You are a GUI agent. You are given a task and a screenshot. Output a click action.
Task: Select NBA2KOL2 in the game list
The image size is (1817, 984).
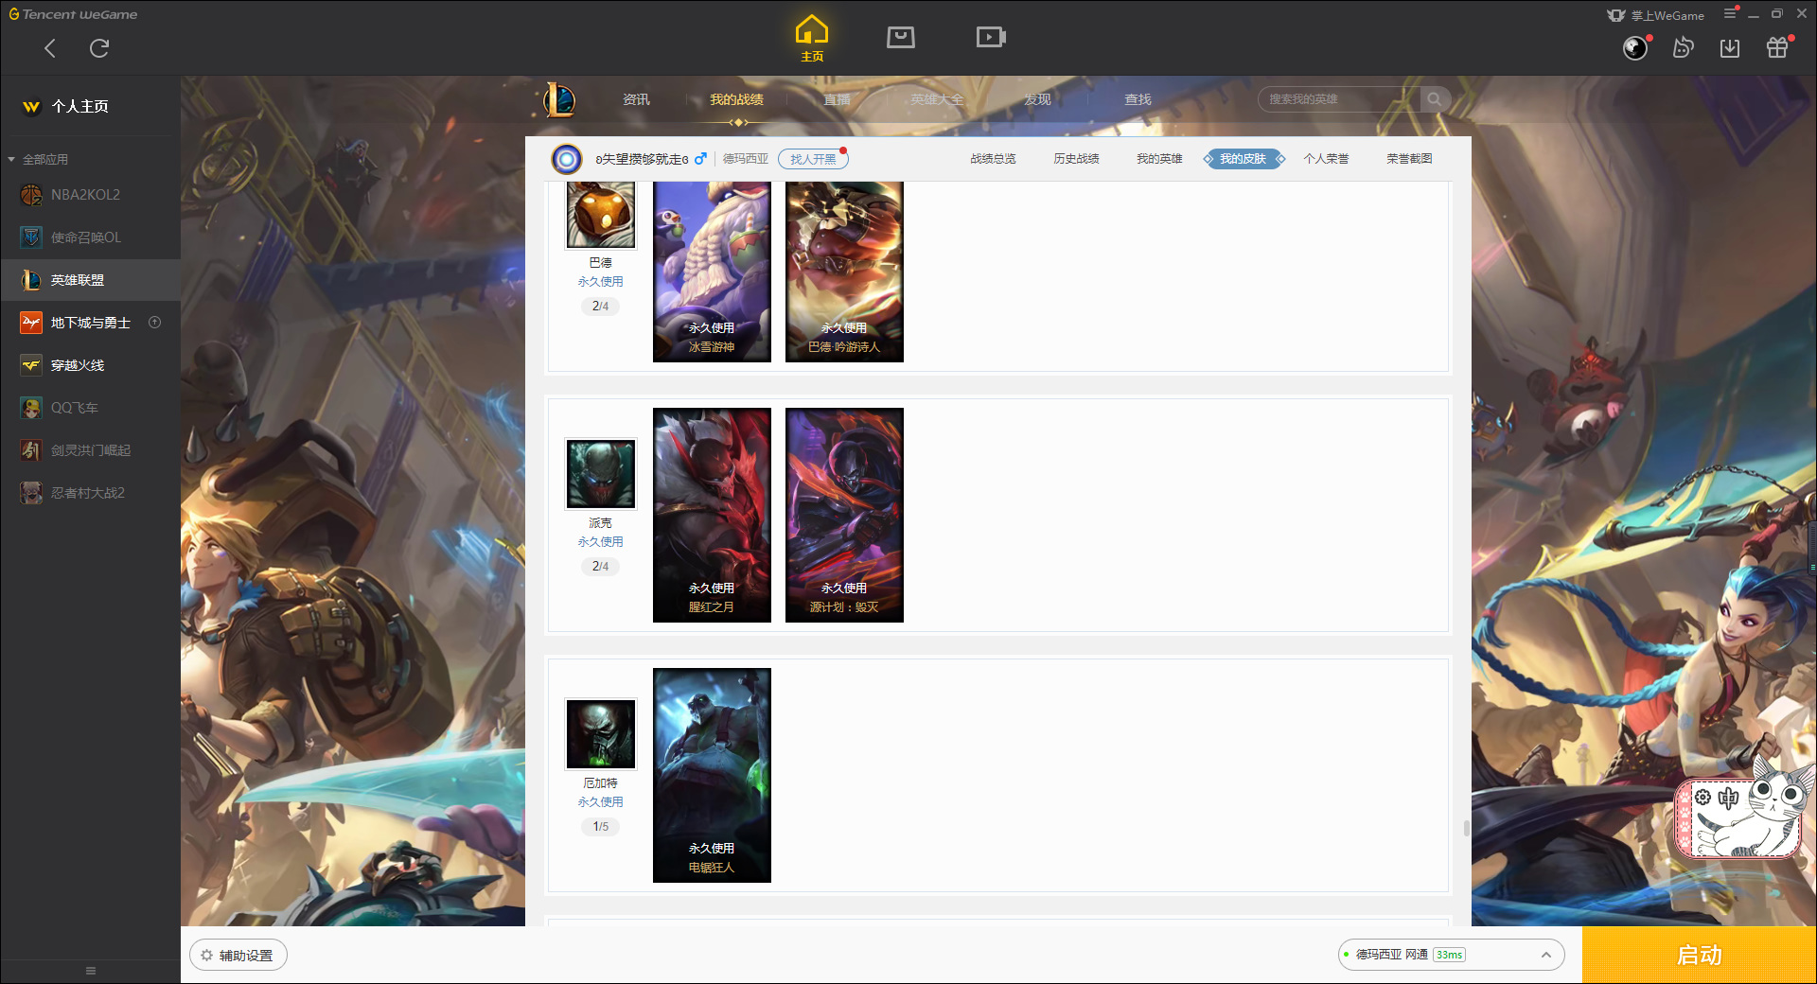pyautogui.click(x=90, y=195)
